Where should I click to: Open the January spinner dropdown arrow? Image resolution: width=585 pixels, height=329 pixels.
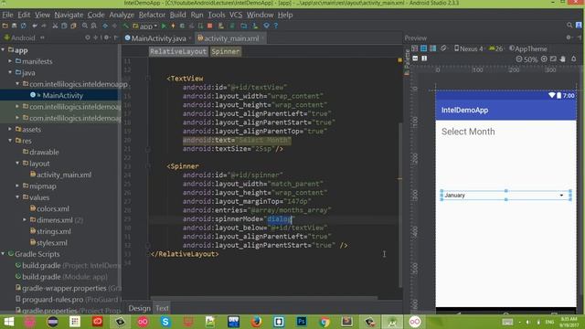561,195
